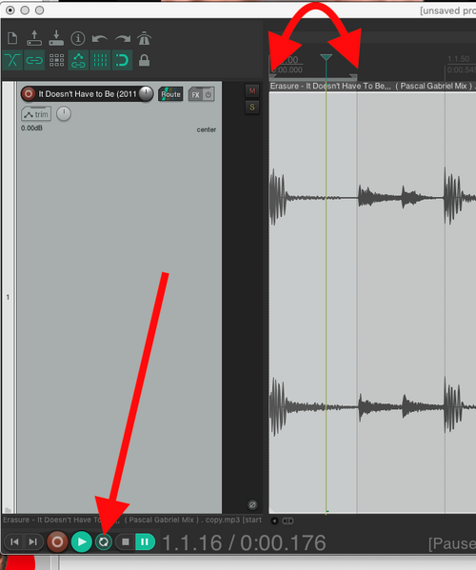This screenshot has width=476, height=570.
Task: Click the New project file icon
Action: point(12,38)
